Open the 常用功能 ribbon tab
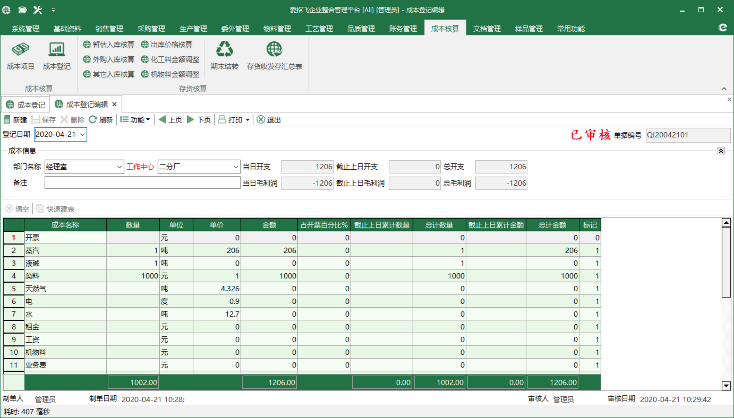Image resolution: width=734 pixels, height=418 pixels. (571, 29)
